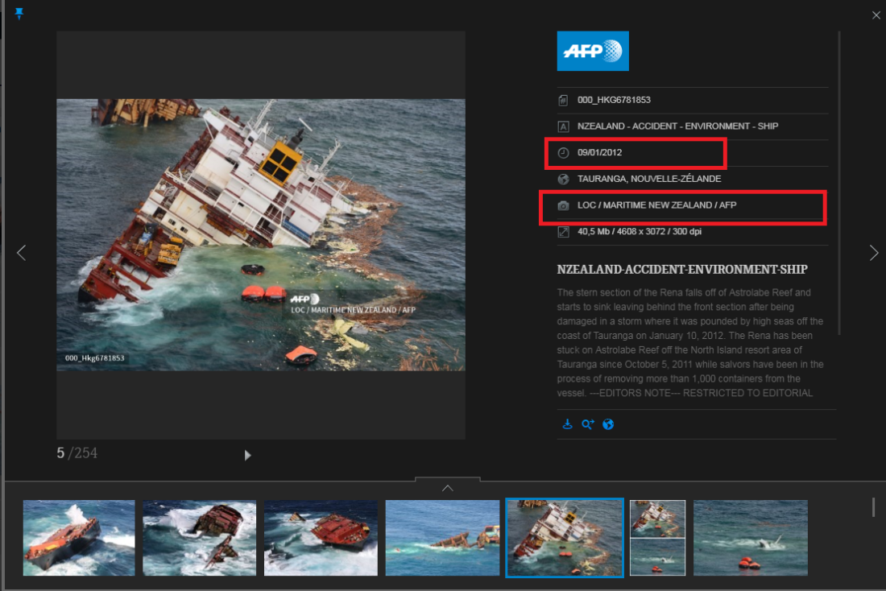The image size is (886, 591).
Task: Click the main preview photo of the sinking ship
Action: pyautogui.click(x=261, y=235)
